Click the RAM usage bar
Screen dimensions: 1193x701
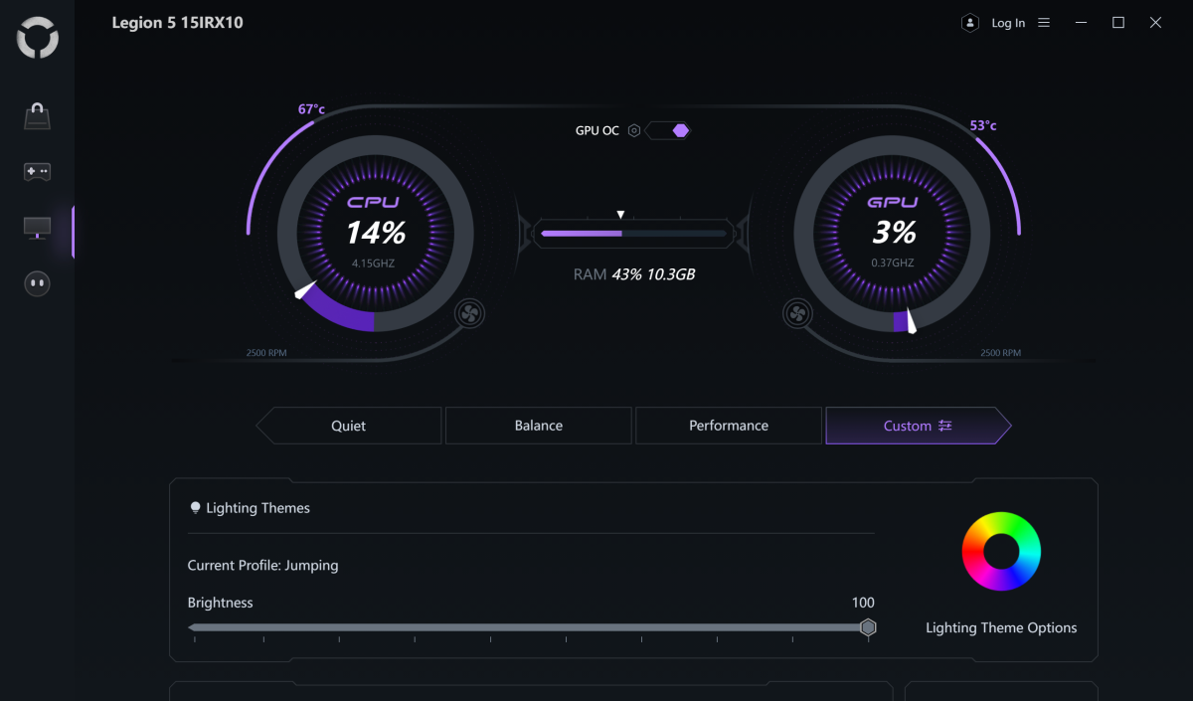[633, 234]
